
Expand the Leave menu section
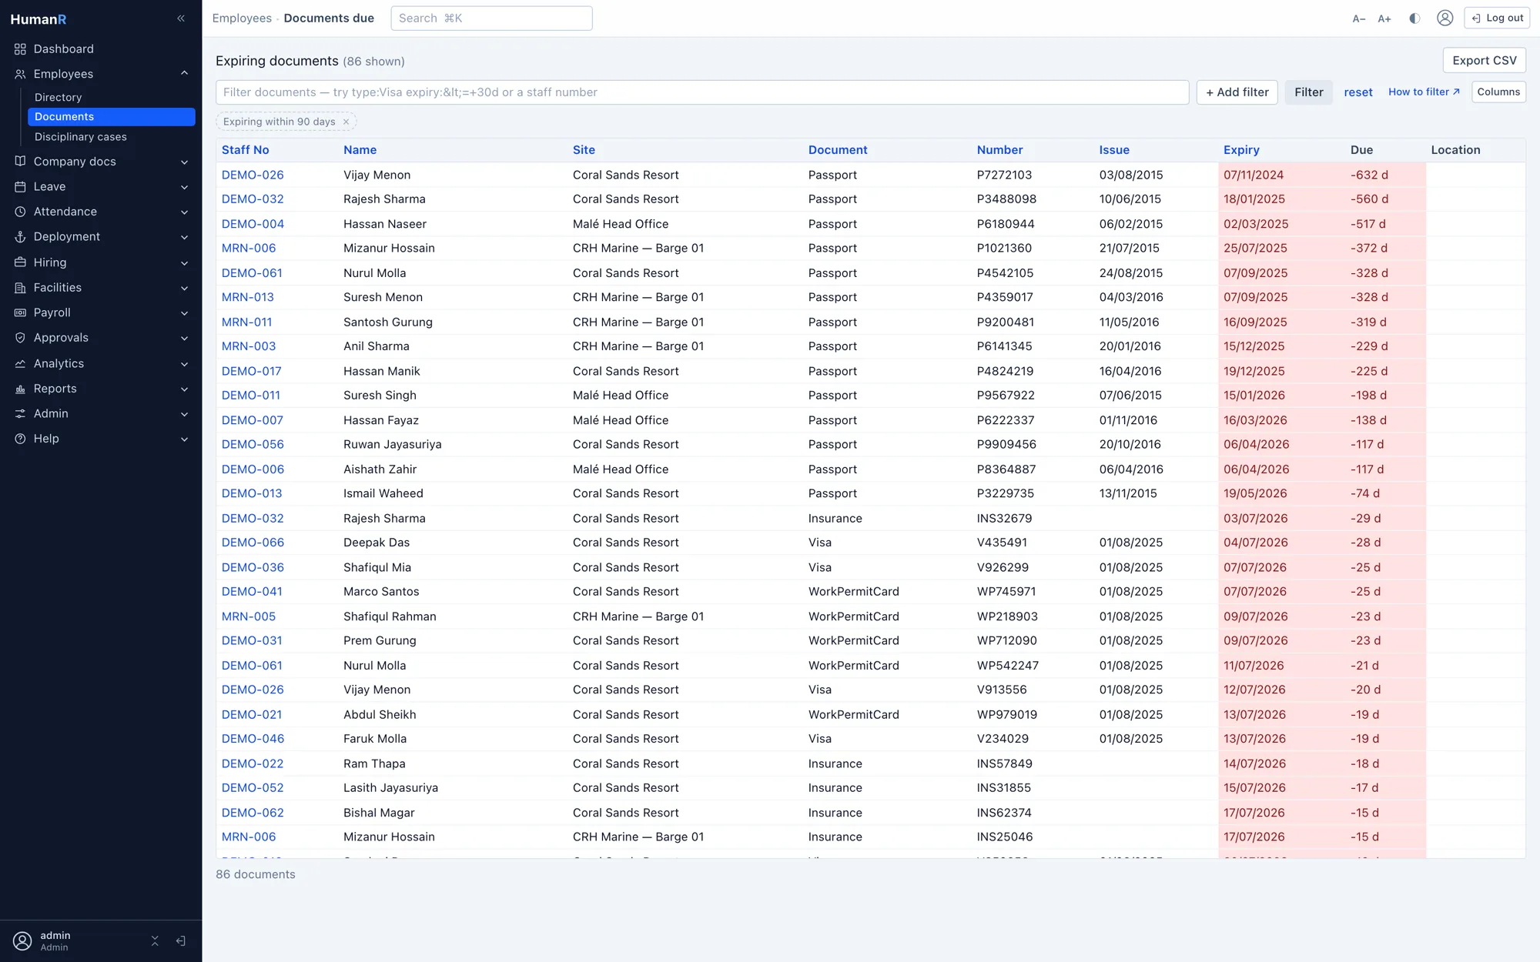pyautogui.click(x=184, y=187)
